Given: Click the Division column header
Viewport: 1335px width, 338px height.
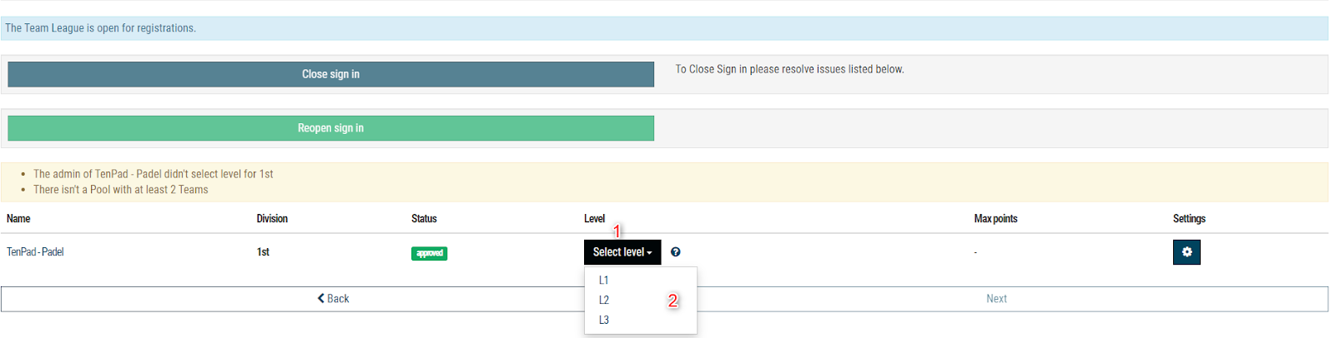Looking at the screenshot, I should tap(272, 219).
